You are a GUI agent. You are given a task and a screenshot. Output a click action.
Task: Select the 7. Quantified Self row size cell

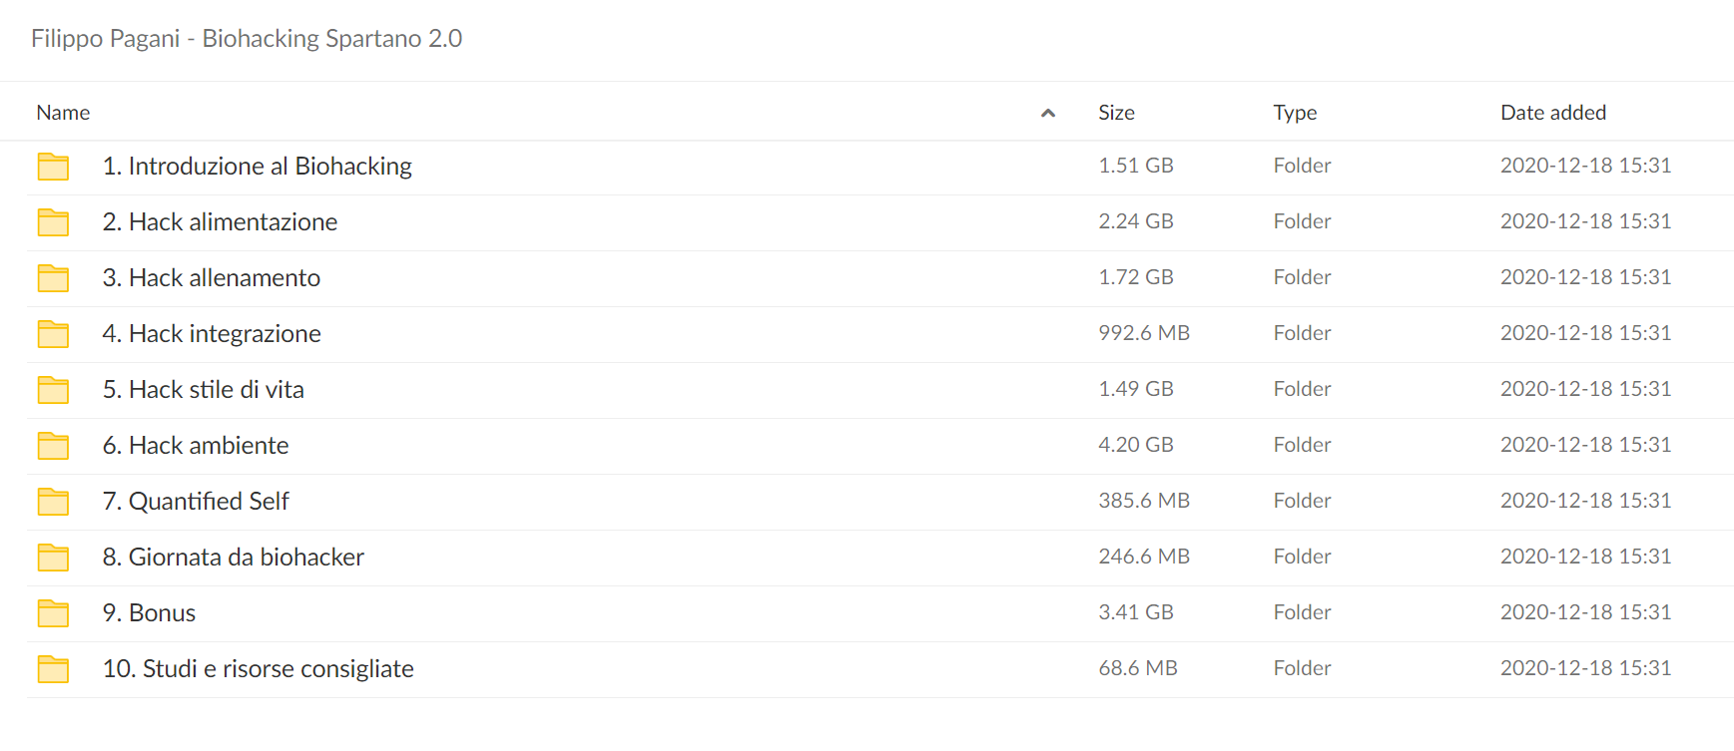(x=1144, y=501)
